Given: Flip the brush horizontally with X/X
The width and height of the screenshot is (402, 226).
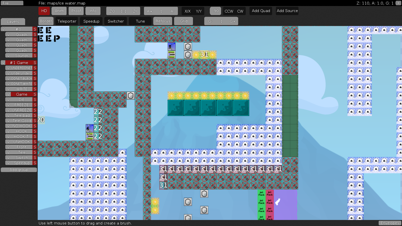Looking at the screenshot, I should [x=187, y=11].
